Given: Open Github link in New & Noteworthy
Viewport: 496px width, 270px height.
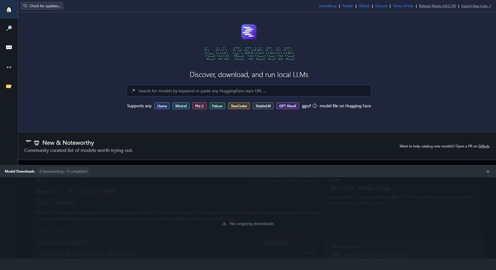Looking at the screenshot, I should [x=483, y=146].
